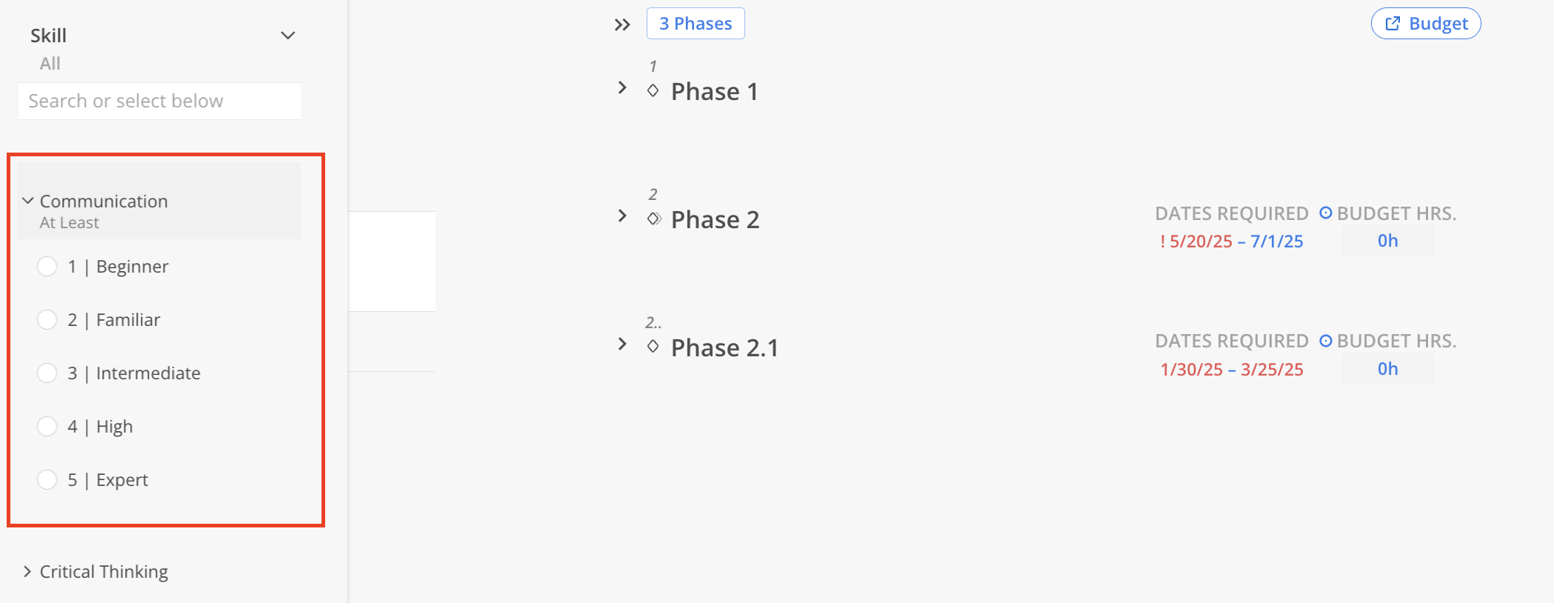Screen dimensions: 1554x603
Task: Click Phase 2 budget hours clock icon
Action: [x=1326, y=213]
